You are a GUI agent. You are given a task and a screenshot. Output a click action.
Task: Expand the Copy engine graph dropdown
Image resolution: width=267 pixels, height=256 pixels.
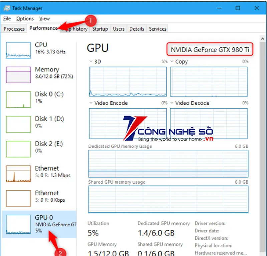[172, 62]
